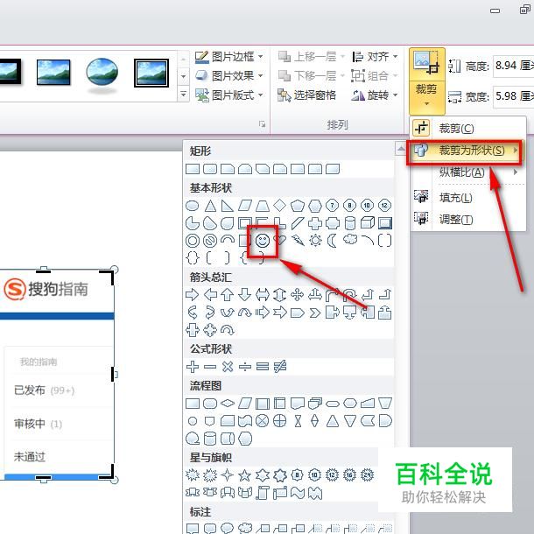Restore the window with the restore button

point(524,10)
